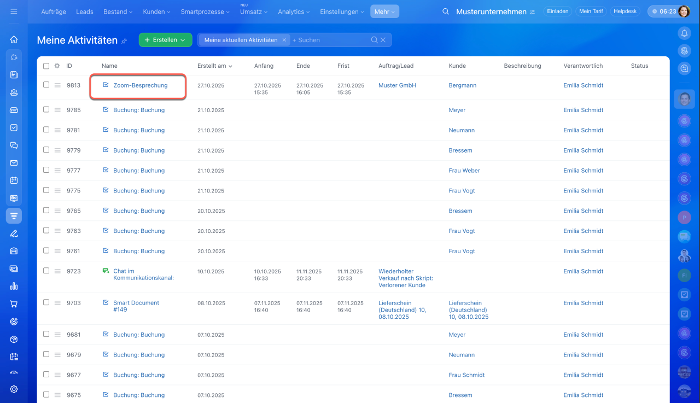Open the Aufträge menu item
This screenshot has width=700, height=403.
tap(54, 11)
